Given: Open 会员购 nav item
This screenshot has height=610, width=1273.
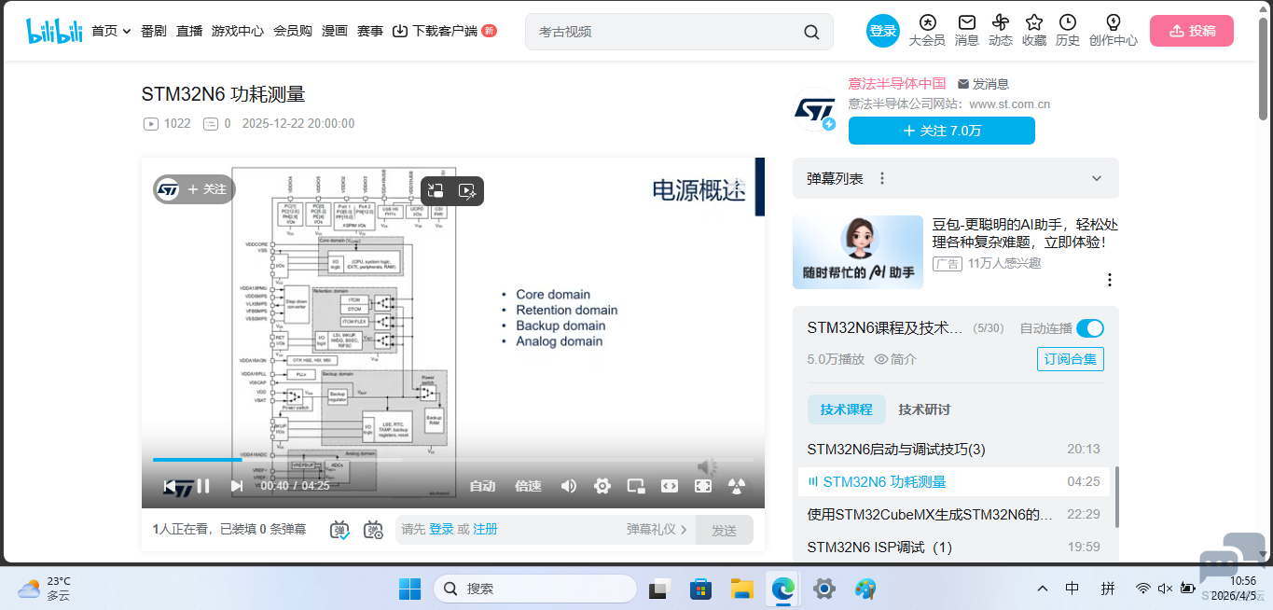Looking at the screenshot, I should pos(293,31).
